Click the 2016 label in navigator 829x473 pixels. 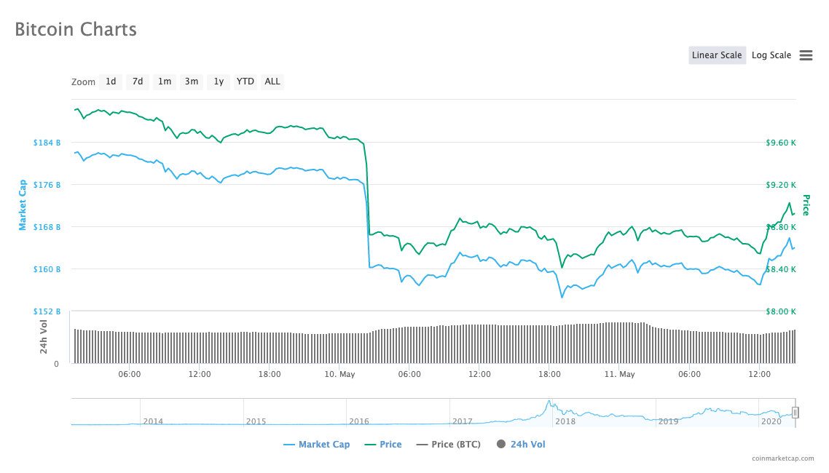coord(359,421)
